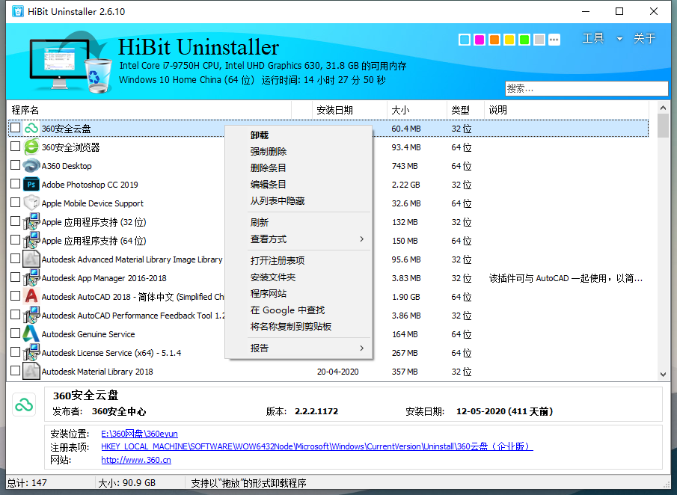Click the program list scroll down arrow

(x=664, y=375)
